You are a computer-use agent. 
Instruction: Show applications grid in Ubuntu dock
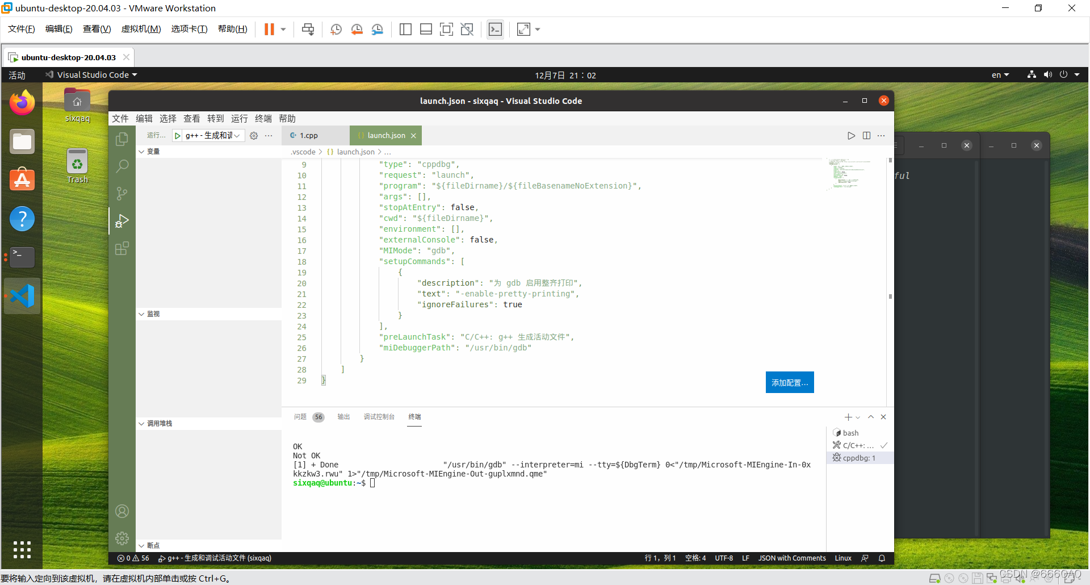[22, 549]
